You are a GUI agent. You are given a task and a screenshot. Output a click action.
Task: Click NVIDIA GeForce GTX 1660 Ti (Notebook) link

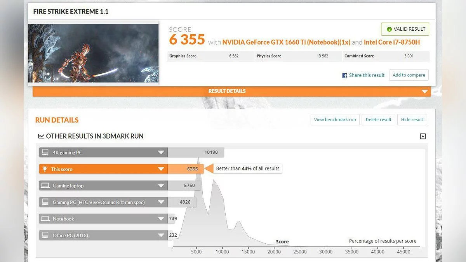[x=287, y=42]
